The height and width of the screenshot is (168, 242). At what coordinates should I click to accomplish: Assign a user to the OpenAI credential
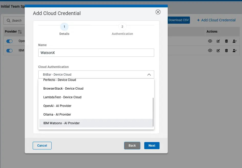pos(234,41)
